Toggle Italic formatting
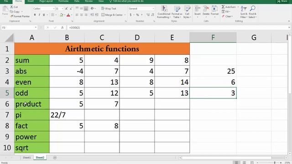Viewport: 292px width, 164px height. pos(39,15)
